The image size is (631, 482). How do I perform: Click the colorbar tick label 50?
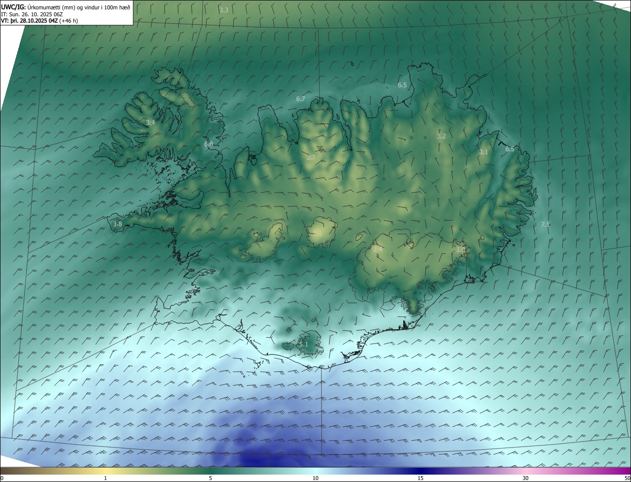pos(627,478)
